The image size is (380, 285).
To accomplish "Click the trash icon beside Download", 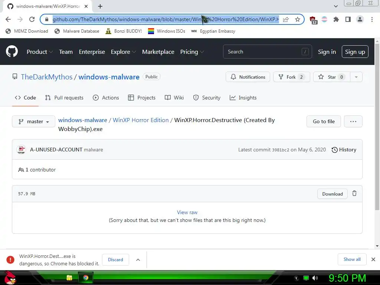I will 354,193.
